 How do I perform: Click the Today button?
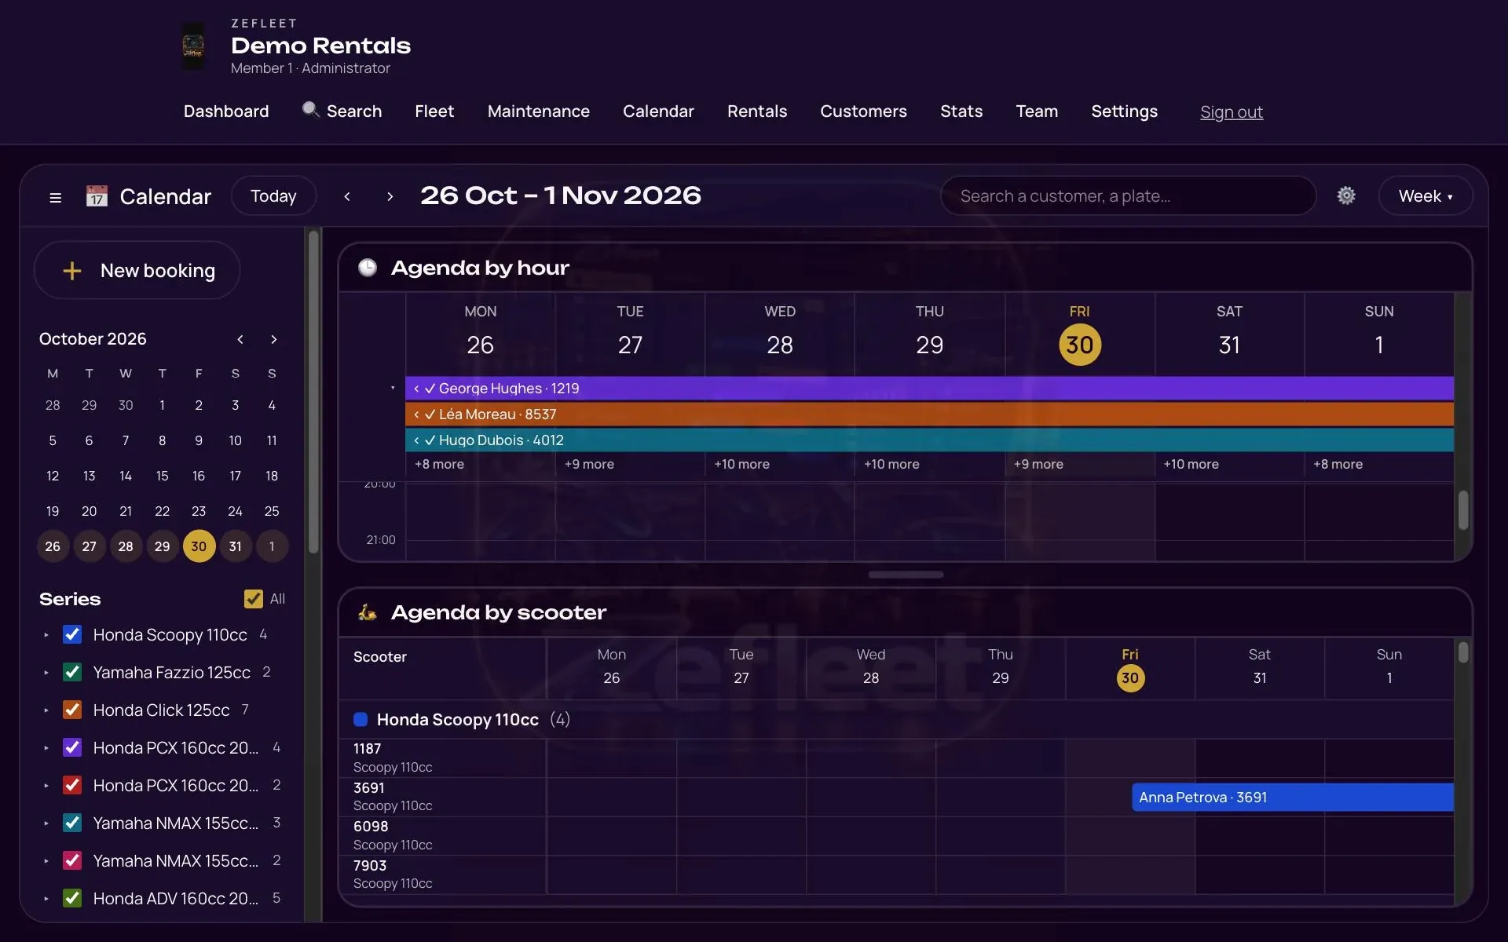(x=273, y=196)
